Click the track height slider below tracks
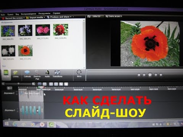183x137 pixels. click(x=9, y=119)
